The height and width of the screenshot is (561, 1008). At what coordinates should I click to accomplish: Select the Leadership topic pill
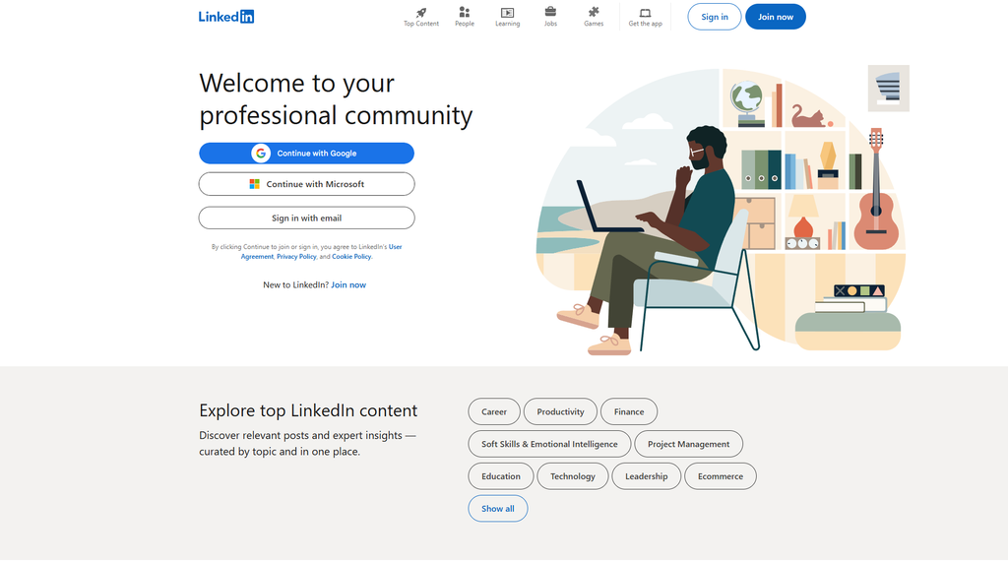pyautogui.click(x=646, y=476)
